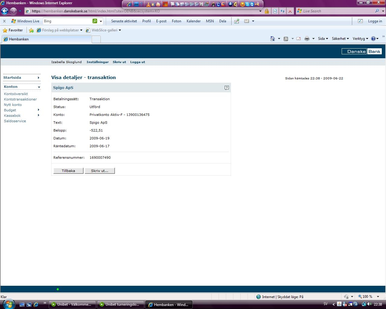386x309 pixels.
Task: Refresh the page with the reload icon
Action: 283,11
